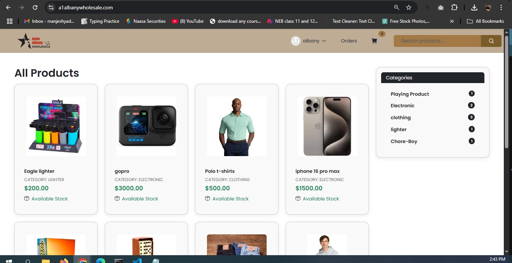
Task: Click the stock box icon under iphone 16
Action: pyautogui.click(x=298, y=199)
